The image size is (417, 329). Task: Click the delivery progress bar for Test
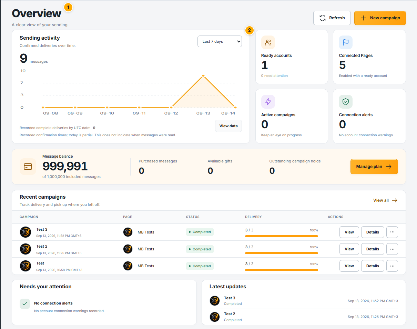point(282,270)
